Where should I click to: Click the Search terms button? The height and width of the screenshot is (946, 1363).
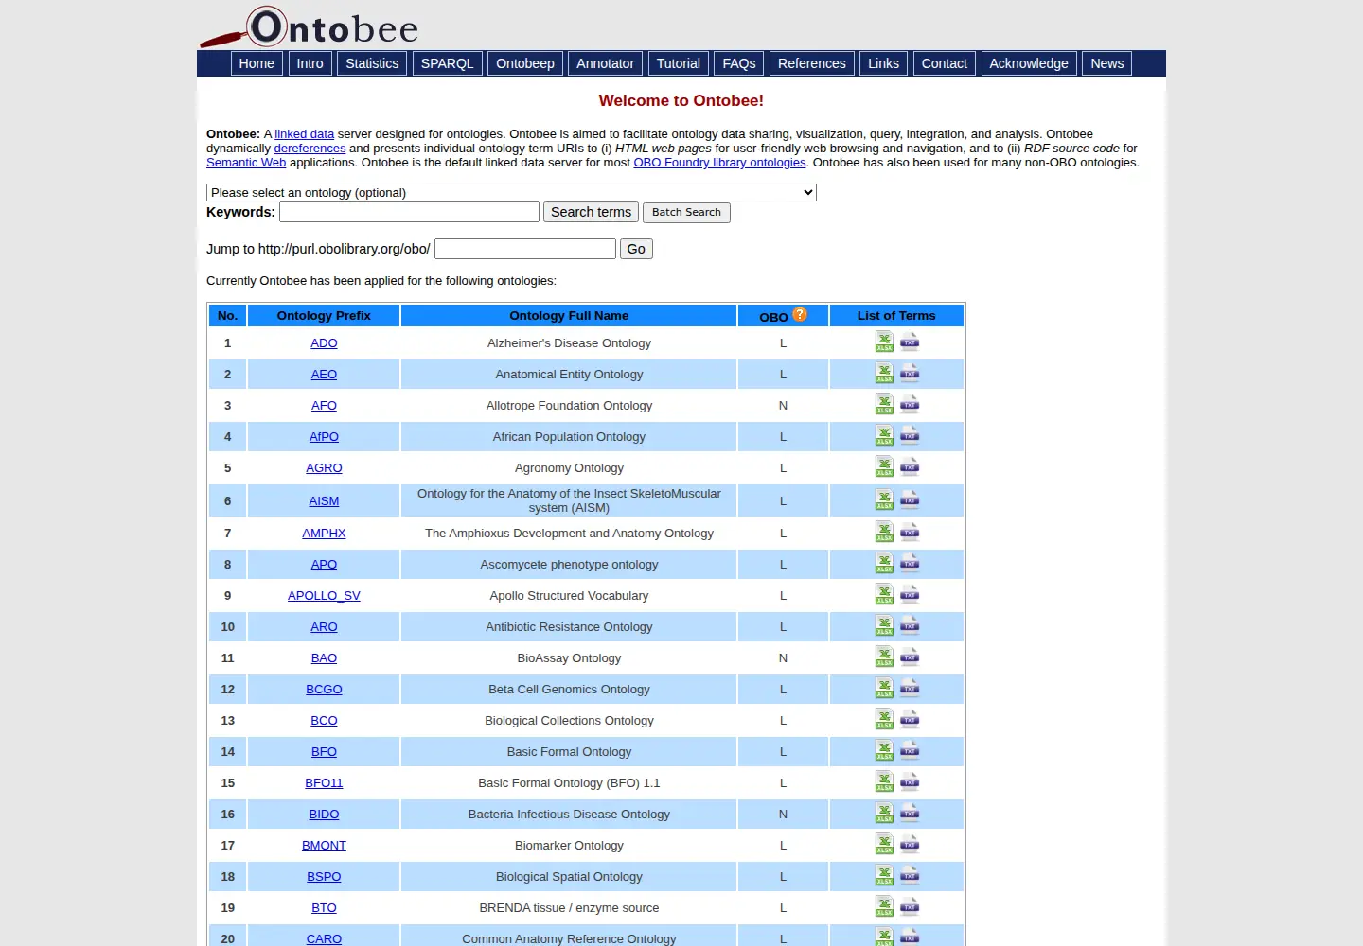(591, 213)
